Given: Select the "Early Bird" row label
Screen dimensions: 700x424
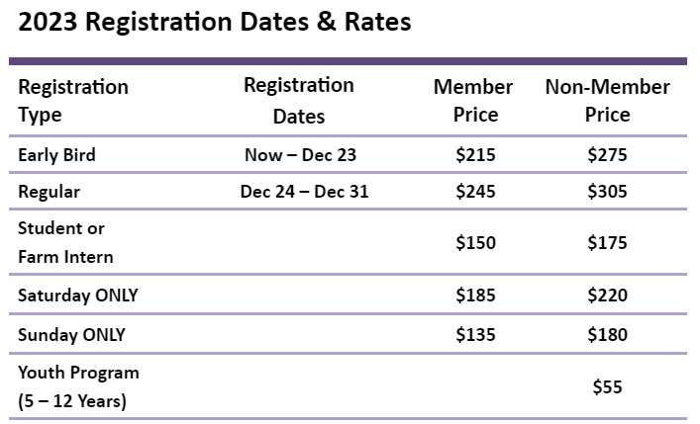Looking at the screenshot, I should pos(57,154).
